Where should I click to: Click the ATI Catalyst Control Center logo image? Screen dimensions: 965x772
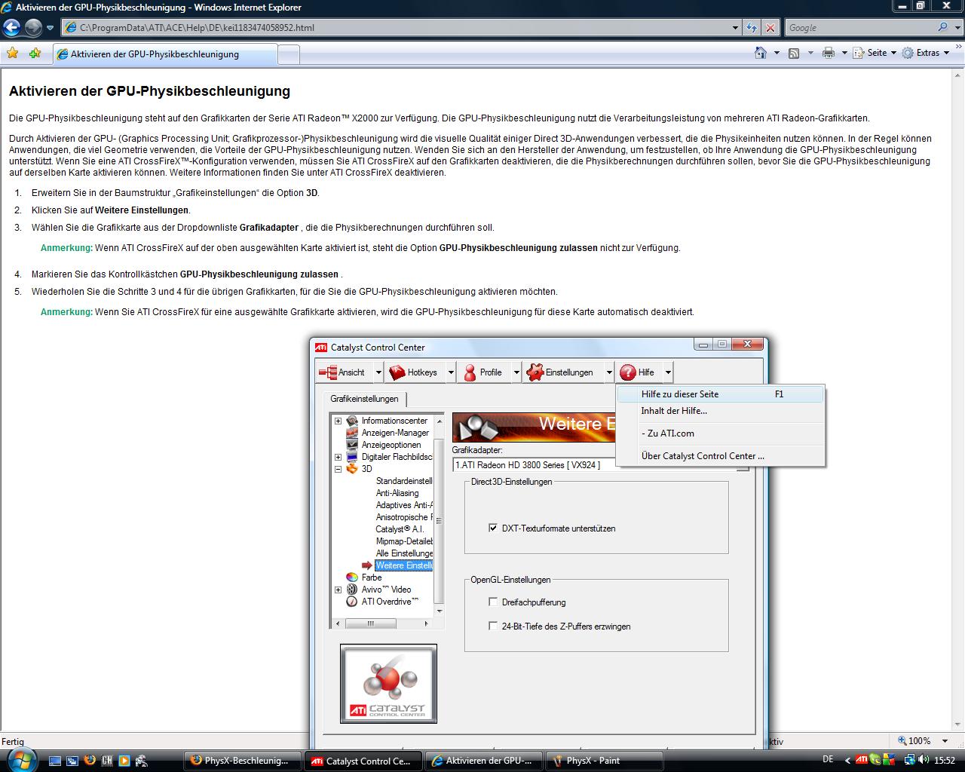coord(388,684)
